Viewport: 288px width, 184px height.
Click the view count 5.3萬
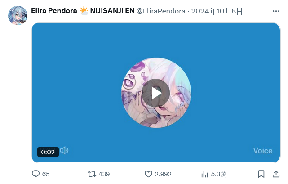[x=218, y=174]
